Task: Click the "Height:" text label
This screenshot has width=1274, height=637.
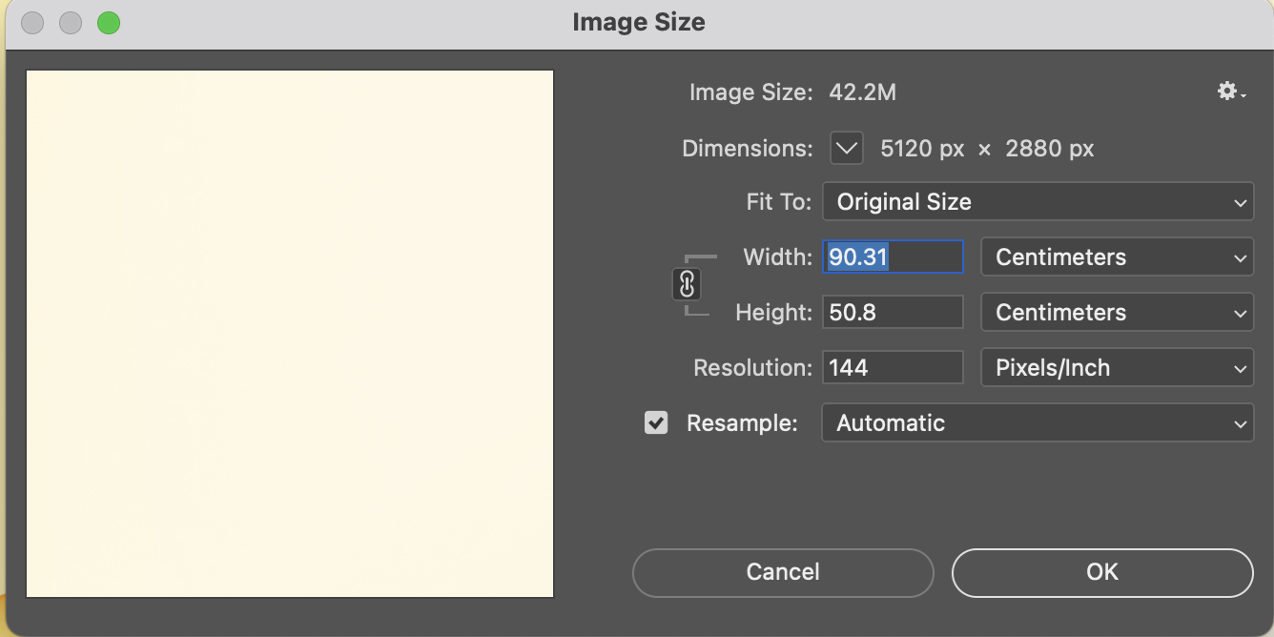Action: click(773, 313)
